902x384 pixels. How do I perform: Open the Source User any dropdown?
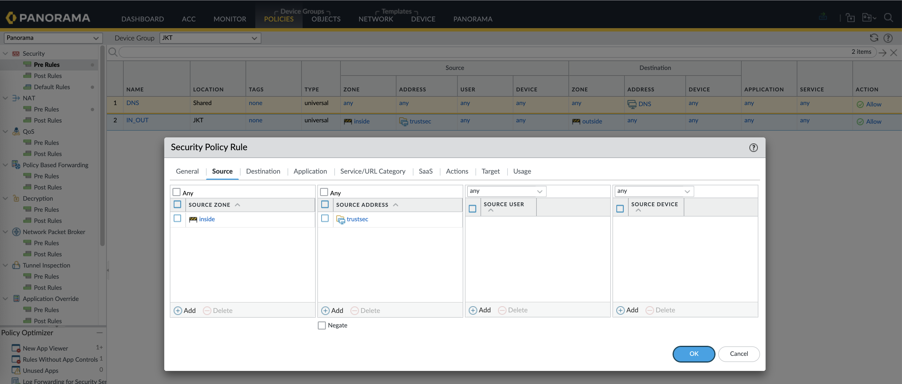coord(506,191)
